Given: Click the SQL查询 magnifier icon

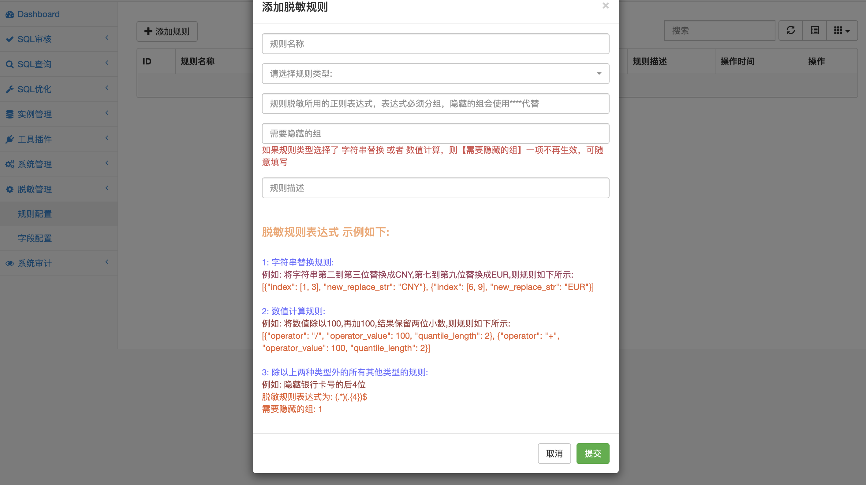Looking at the screenshot, I should [x=10, y=64].
